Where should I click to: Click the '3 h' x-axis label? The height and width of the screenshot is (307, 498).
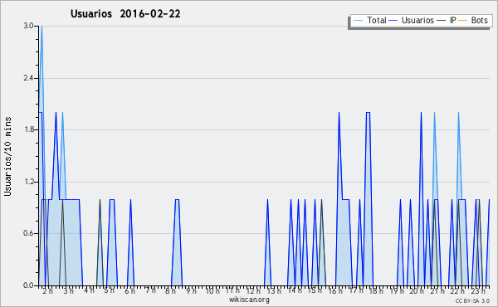[68, 291]
